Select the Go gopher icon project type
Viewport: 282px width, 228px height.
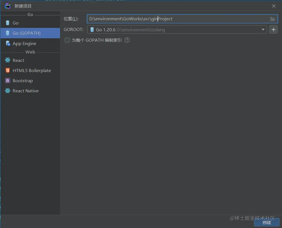[8, 23]
